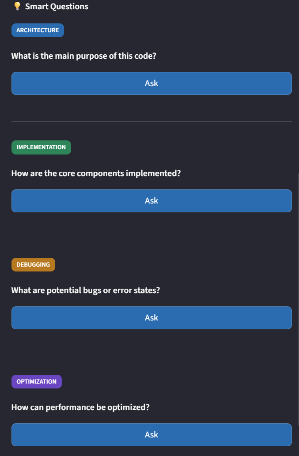Select the ARCHITECTURE category badge

point(38,30)
